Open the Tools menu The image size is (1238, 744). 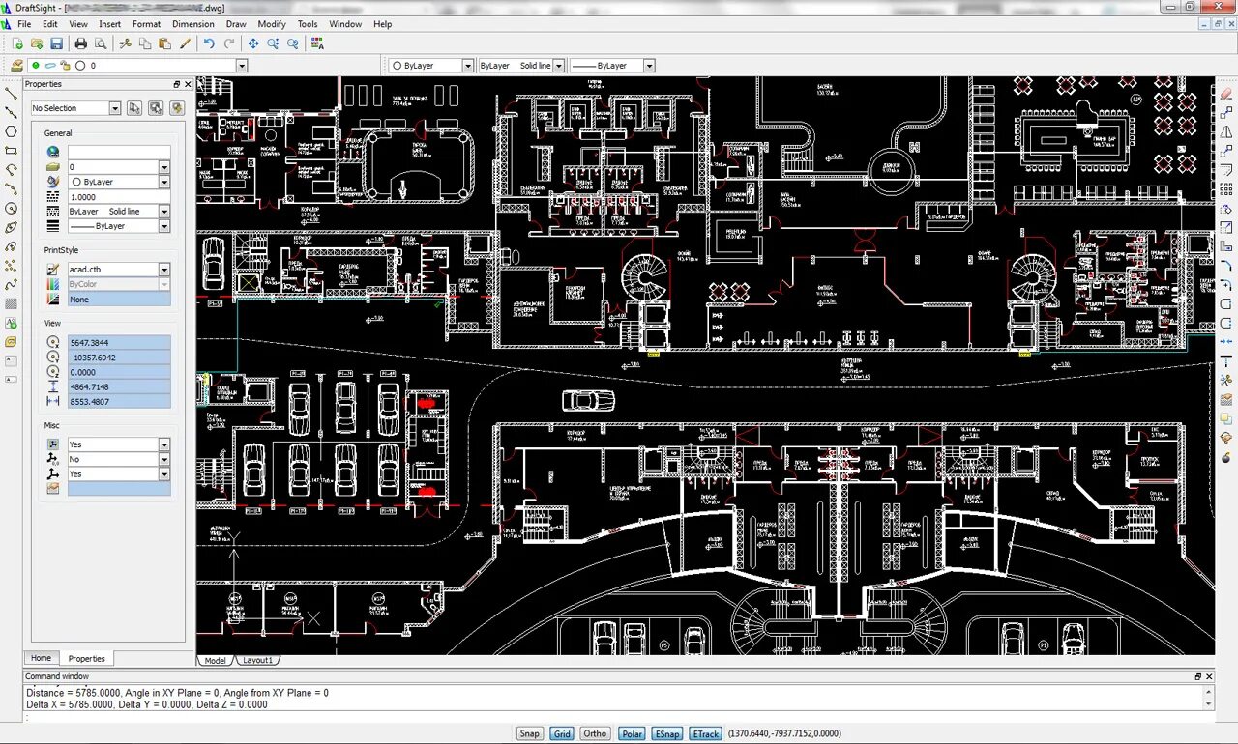point(308,24)
